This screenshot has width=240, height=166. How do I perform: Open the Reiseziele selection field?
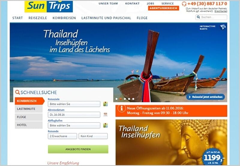74,104
